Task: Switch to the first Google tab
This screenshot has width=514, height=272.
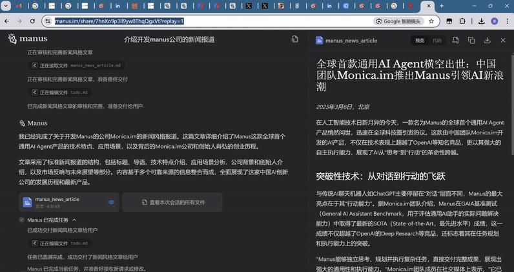Action: click(36, 6)
